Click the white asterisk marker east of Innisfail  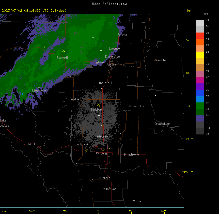(x=128, y=77)
